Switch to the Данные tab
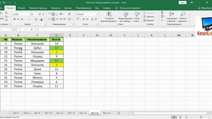The width and height of the screenshot is (212, 119). pos(68,8)
